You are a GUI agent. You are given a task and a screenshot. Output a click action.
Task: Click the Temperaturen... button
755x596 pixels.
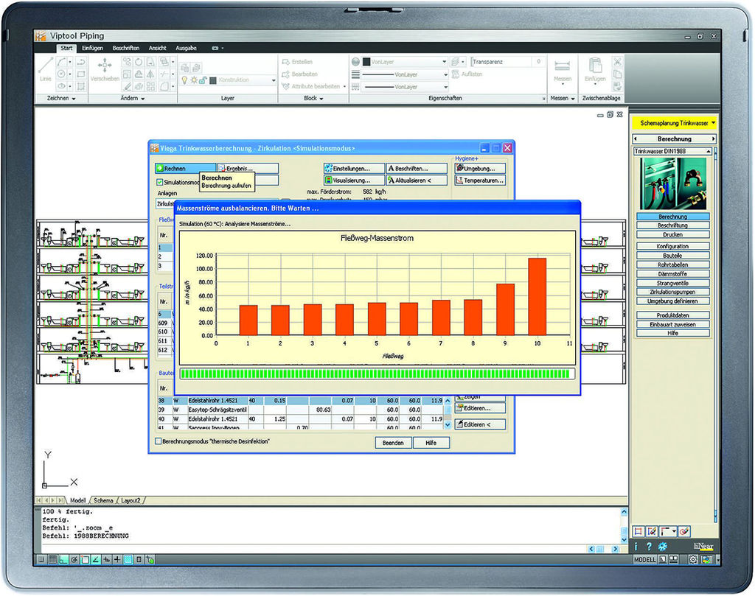click(480, 180)
